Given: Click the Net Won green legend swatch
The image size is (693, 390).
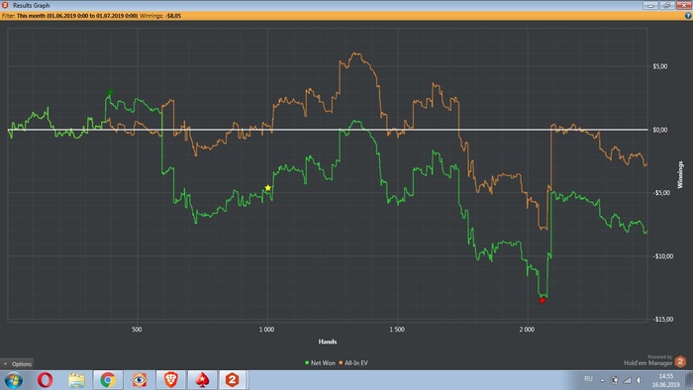Looking at the screenshot, I should pyautogui.click(x=307, y=363).
